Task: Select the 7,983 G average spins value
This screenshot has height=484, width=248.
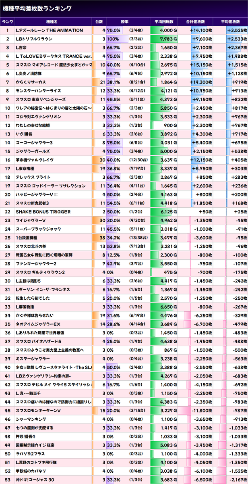Action: click(168, 39)
